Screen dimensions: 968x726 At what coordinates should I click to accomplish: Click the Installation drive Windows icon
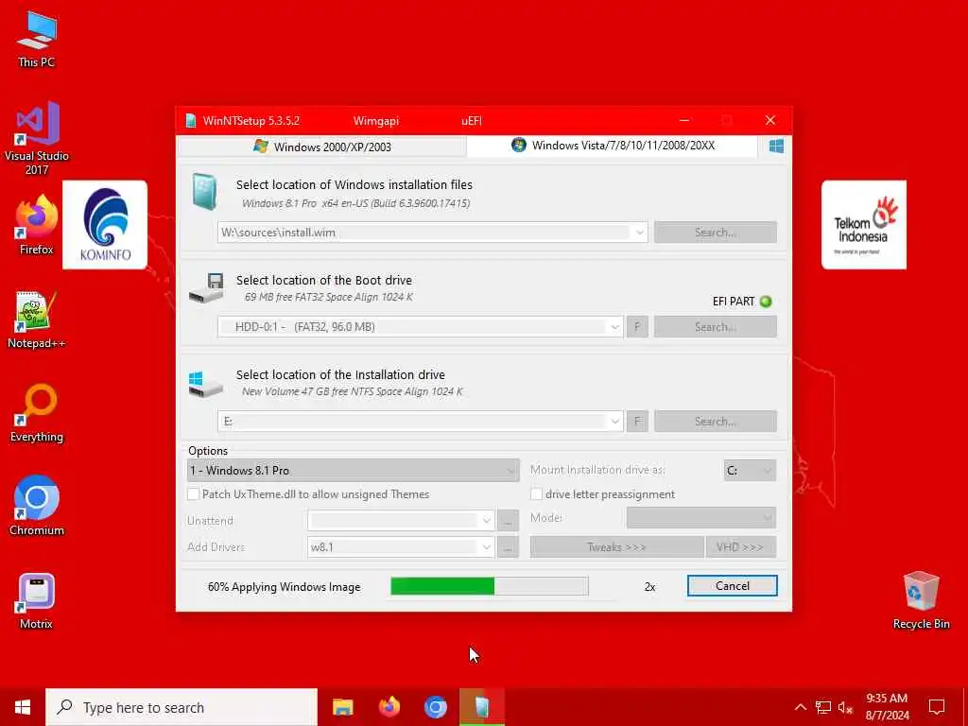(205, 384)
